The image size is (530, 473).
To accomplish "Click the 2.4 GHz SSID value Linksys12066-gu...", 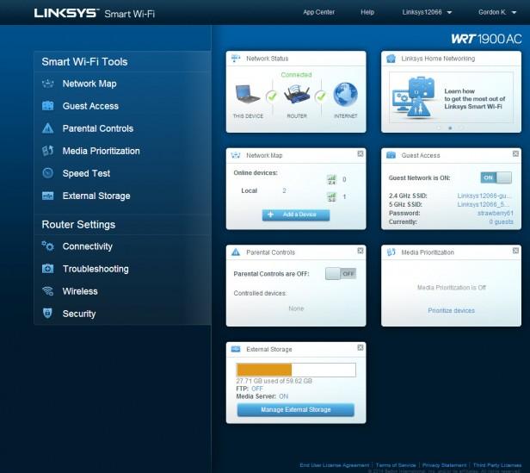I will coord(484,196).
